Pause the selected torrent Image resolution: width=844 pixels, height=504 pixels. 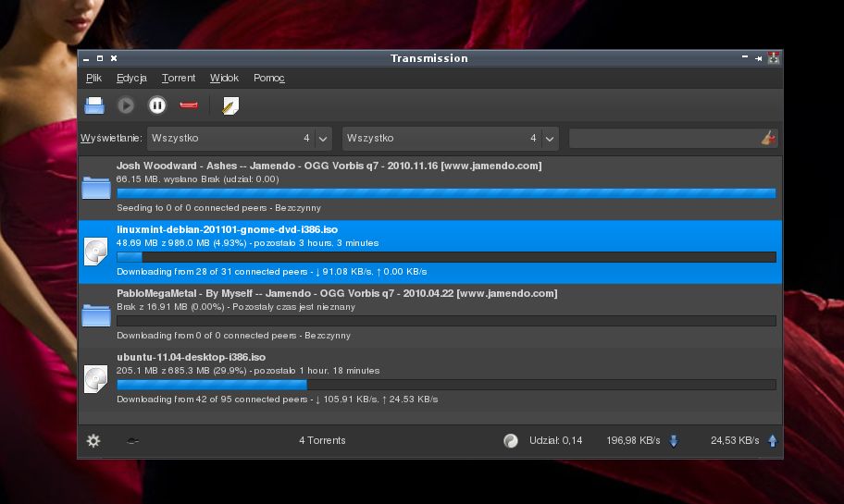157,105
